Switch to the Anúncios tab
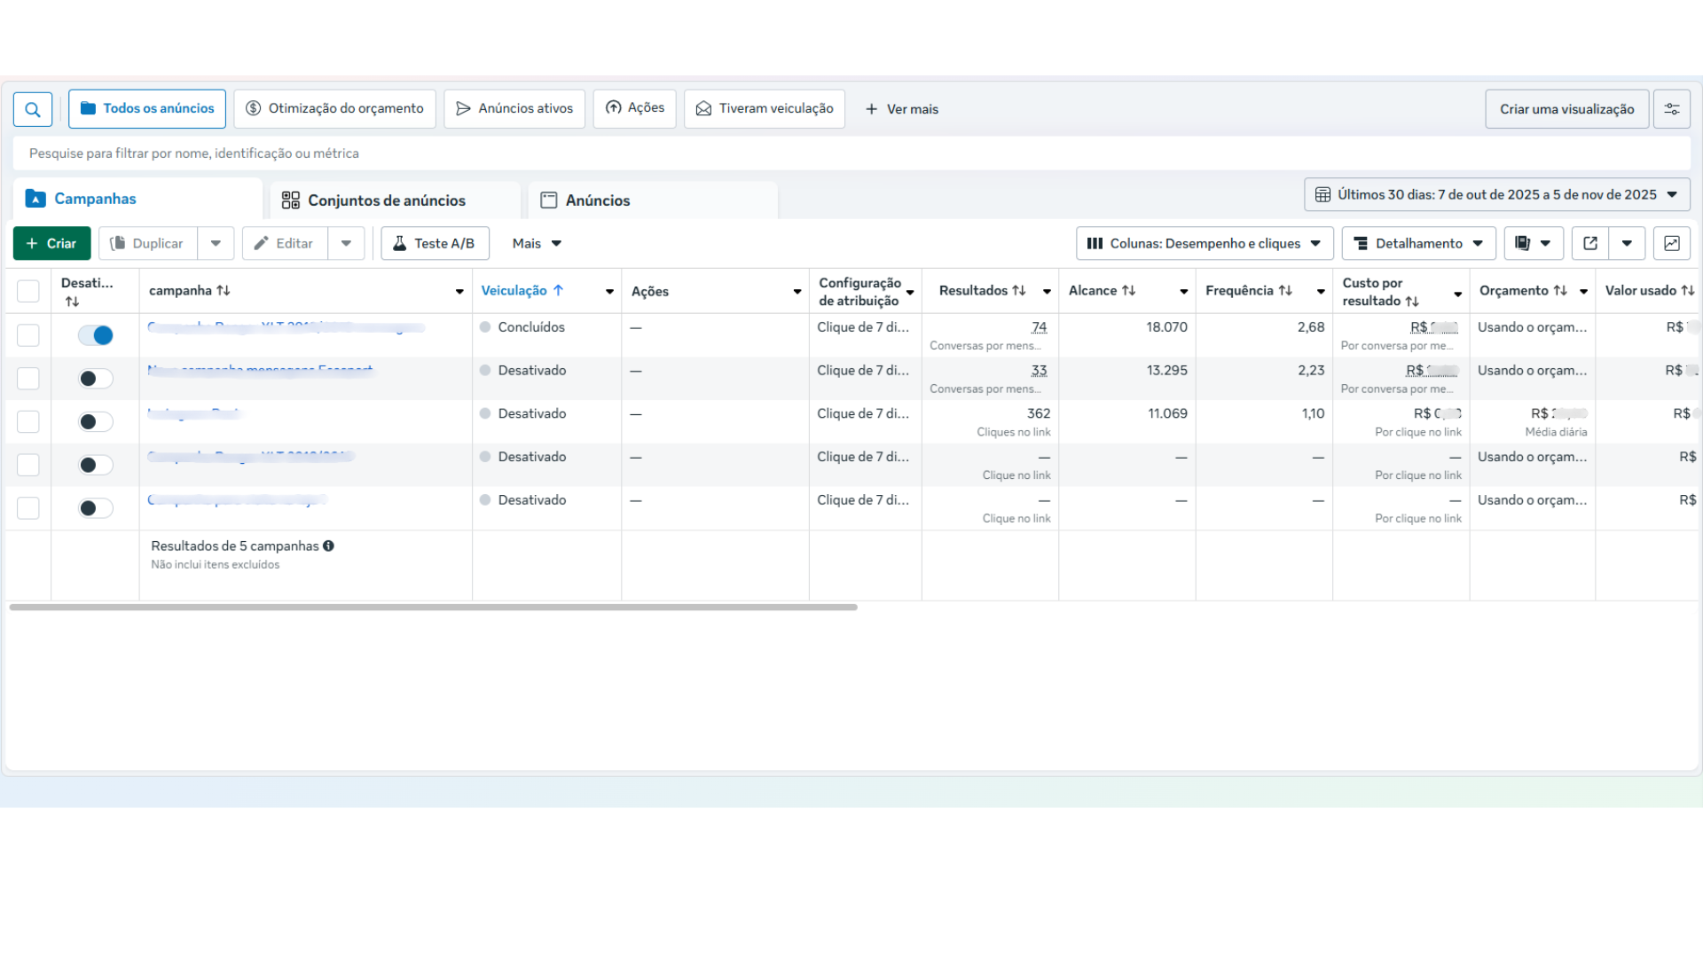This screenshot has width=1703, height=958. click(597, 200)
